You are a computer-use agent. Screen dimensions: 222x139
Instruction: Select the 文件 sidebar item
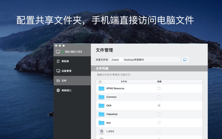coord(72,81)
